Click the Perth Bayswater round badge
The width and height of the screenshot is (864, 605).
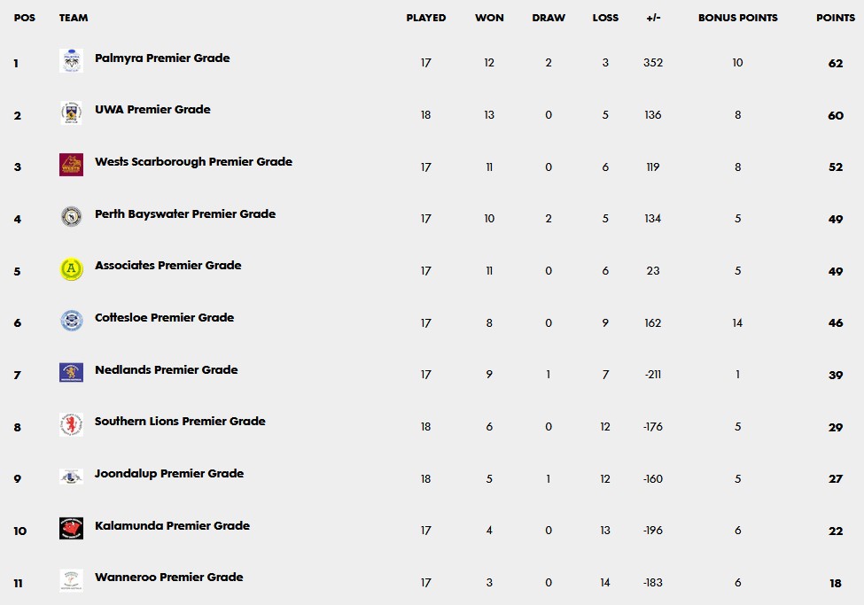pos(71,216)
